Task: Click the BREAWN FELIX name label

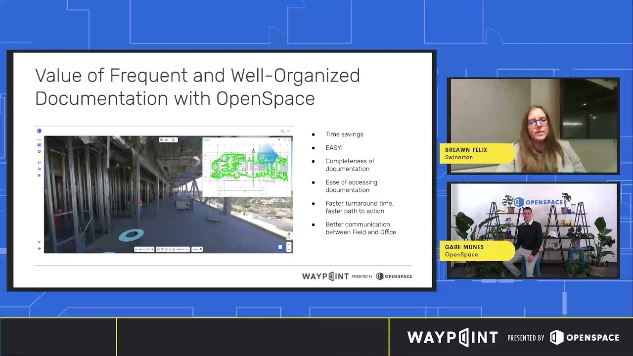Action: coord(466,150)
